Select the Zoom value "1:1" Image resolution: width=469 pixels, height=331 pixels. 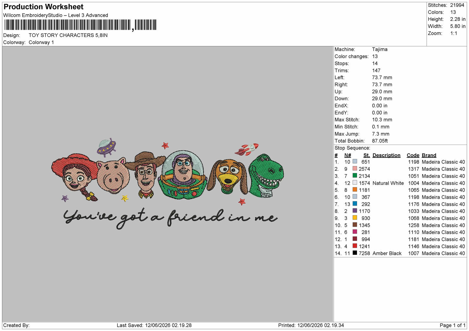[453, 33]
